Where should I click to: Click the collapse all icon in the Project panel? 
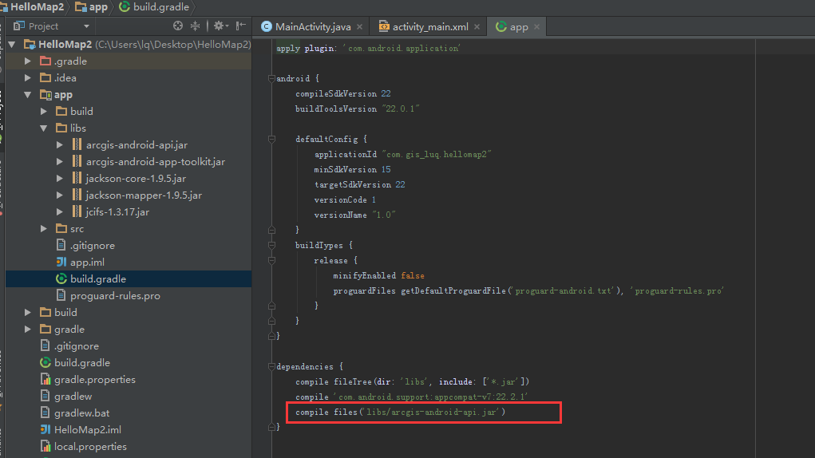pos(195,26)
